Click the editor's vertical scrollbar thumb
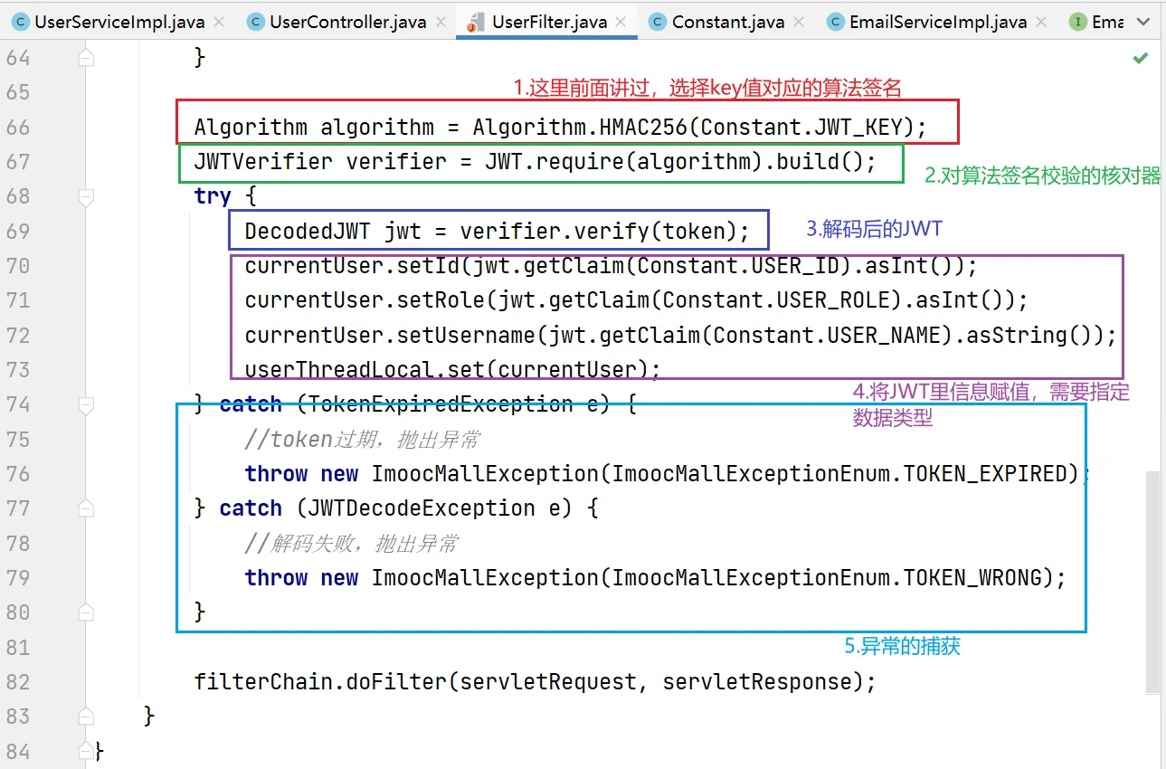Screen dimensions: 1166x769 coord(1152,582)
